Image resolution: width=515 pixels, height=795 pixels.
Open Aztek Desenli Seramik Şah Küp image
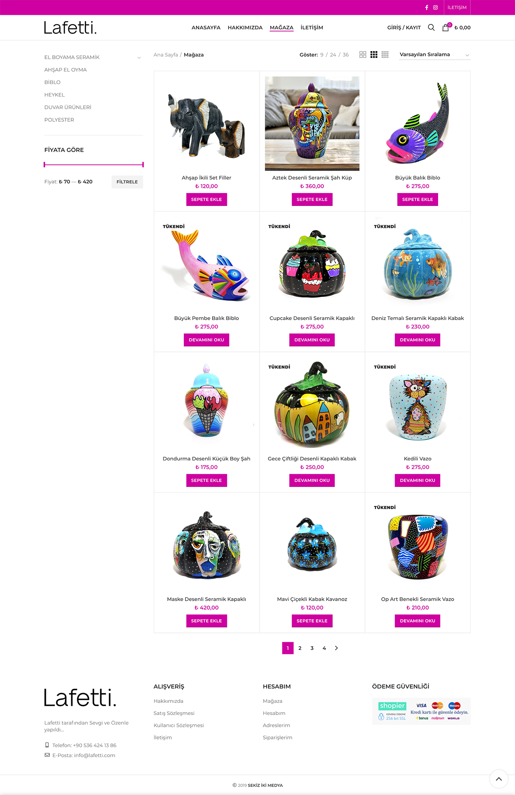click(x=312, y=123)
